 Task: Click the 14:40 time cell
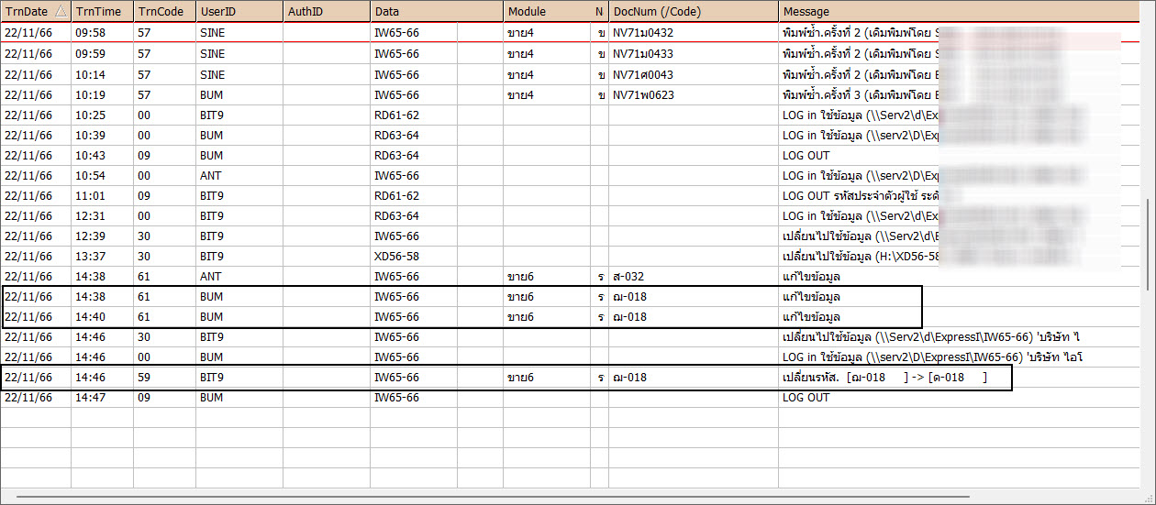click(x=90, y=316)
